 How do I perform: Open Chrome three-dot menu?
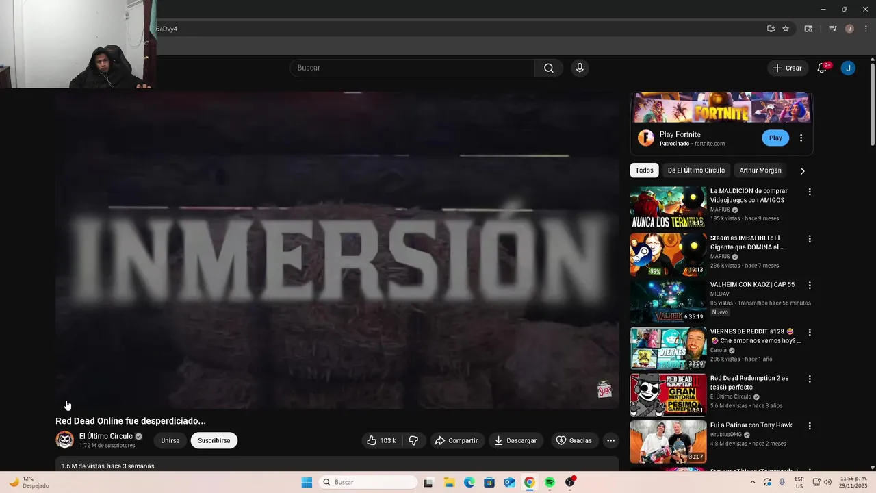pos(866,29)
